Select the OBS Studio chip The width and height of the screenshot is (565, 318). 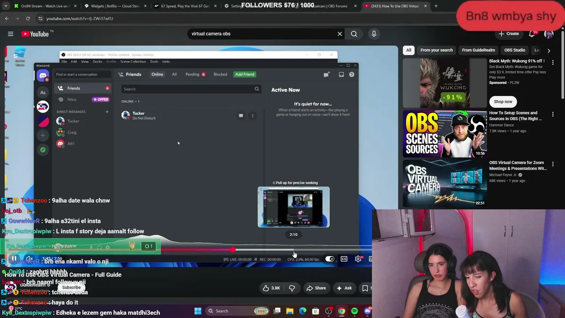coord(515,50)
